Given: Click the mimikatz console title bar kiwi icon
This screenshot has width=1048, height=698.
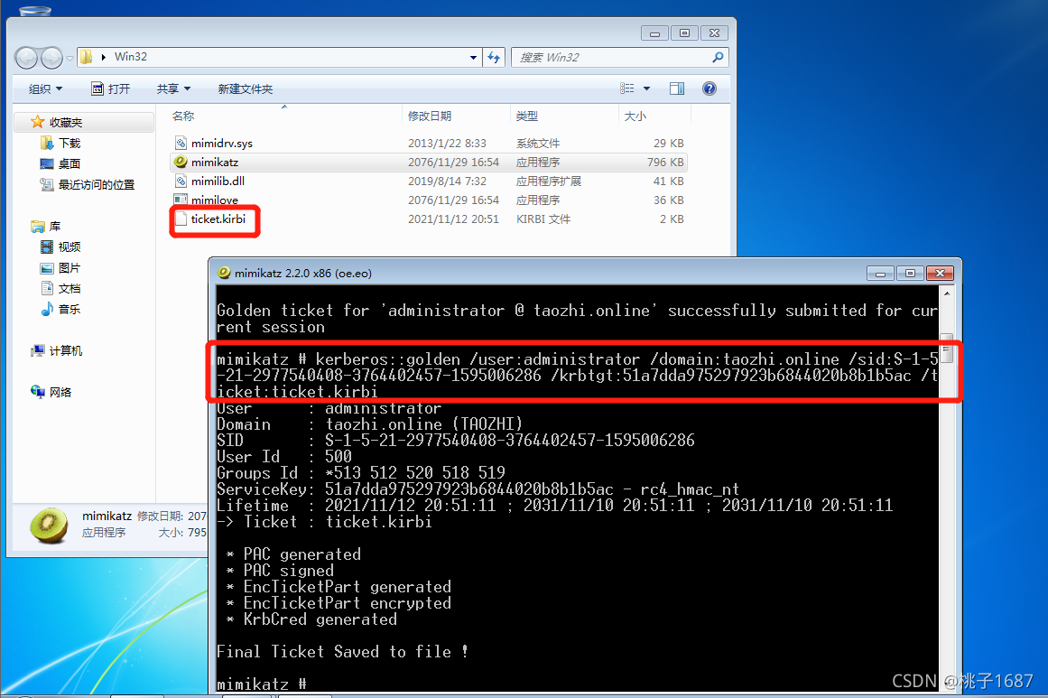Looking at the screenshot, I should [224, 273].
